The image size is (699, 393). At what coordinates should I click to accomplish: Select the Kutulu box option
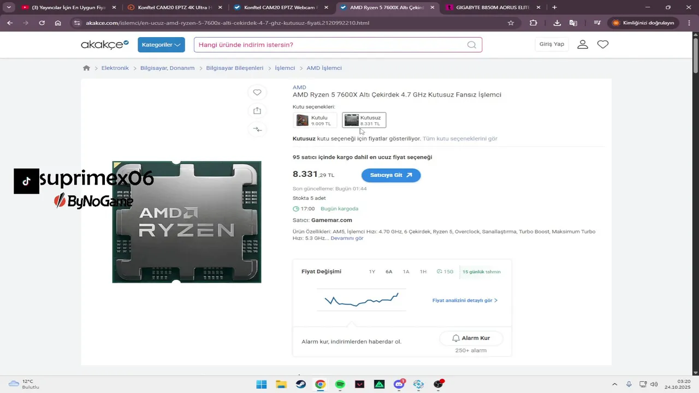315,120
